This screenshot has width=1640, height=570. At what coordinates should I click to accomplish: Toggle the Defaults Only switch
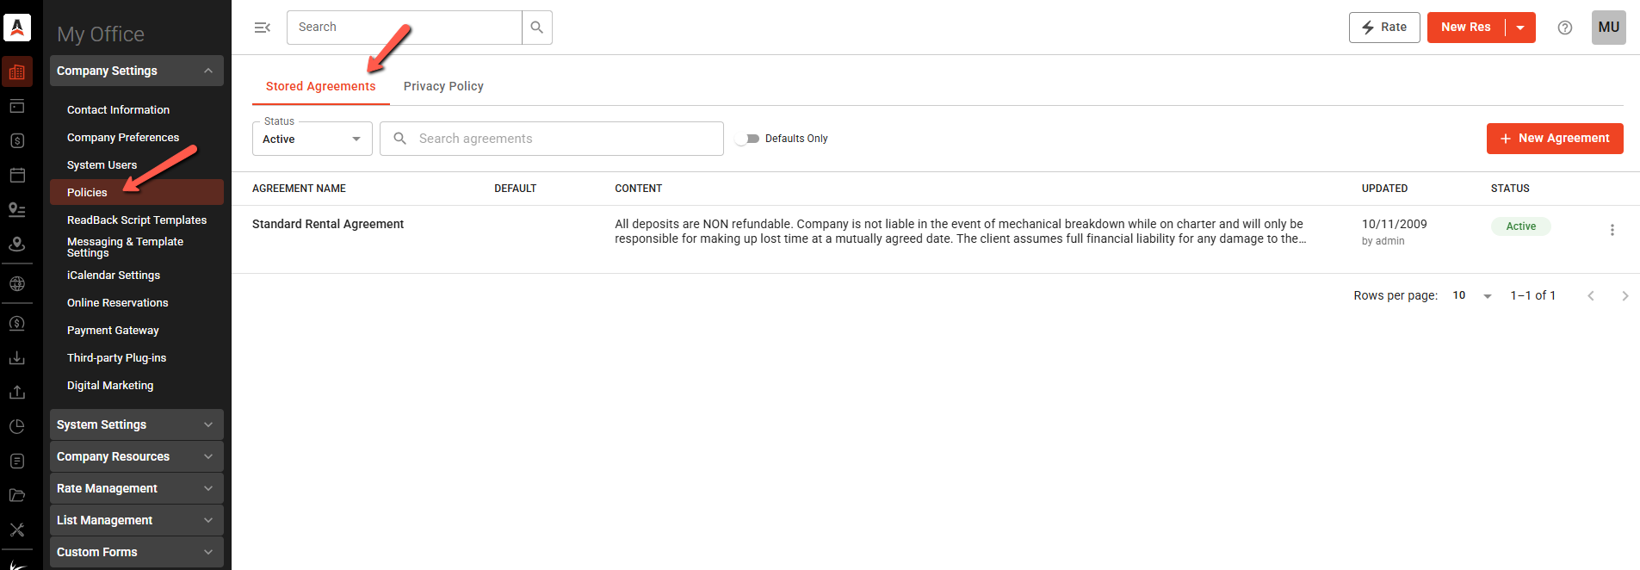coord(747,139)
